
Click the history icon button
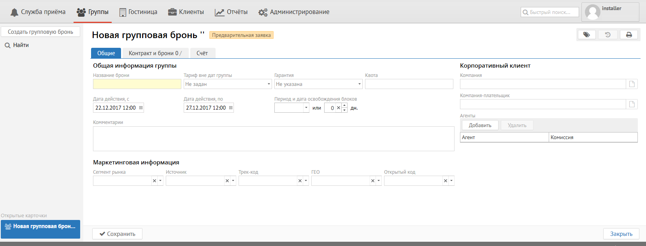pyautogui.click(x=607, y=35)
